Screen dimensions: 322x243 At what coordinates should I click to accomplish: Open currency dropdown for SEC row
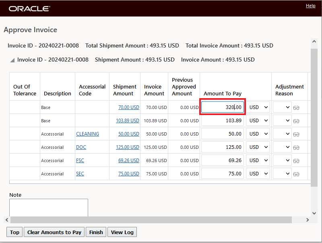pos(258,174)
